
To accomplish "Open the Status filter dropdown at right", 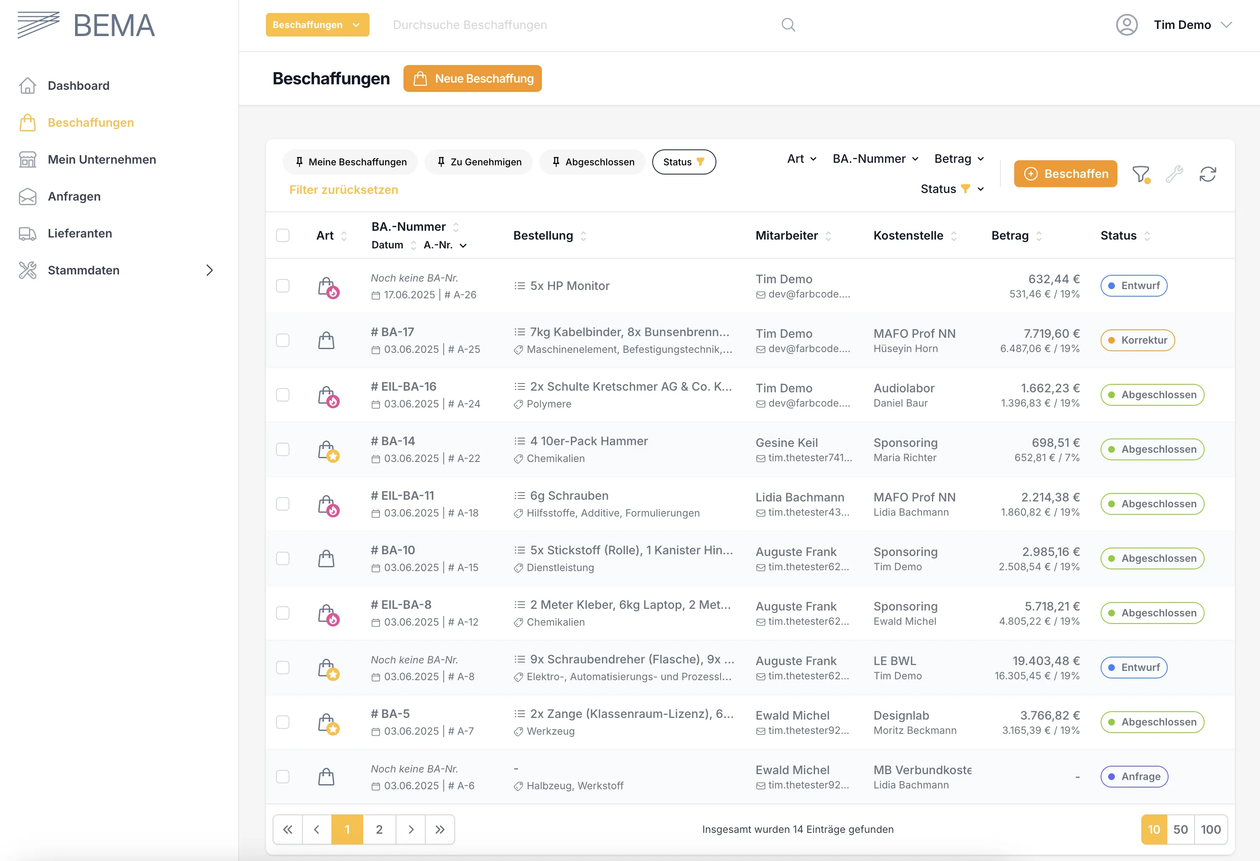I will click(x=952, y=189).
